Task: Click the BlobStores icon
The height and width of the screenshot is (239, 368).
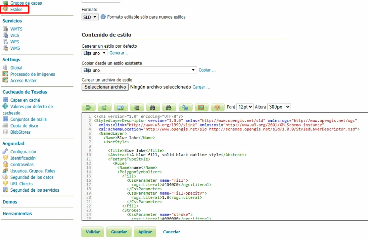Action: coord(5,132)
